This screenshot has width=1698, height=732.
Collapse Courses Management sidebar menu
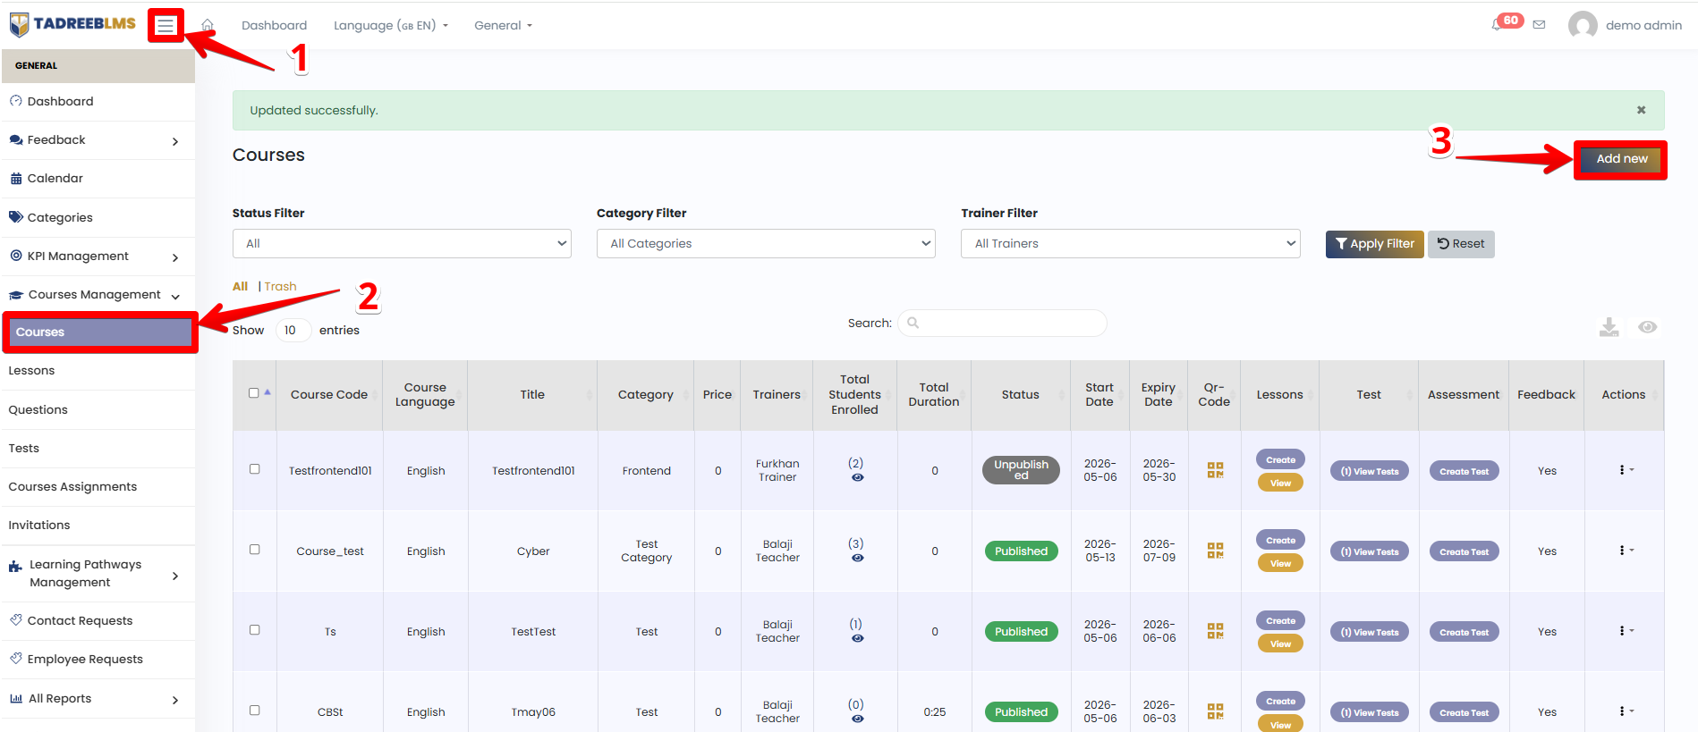tap(98, 294)
